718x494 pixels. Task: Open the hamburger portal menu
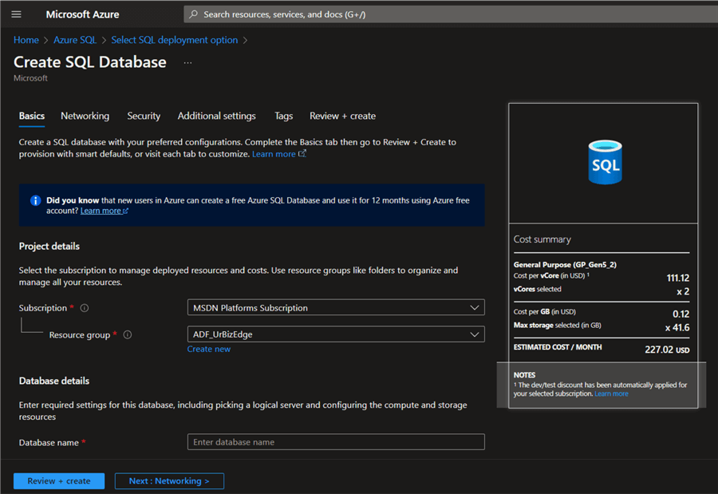pyautogui.click(x=16, y=14)
